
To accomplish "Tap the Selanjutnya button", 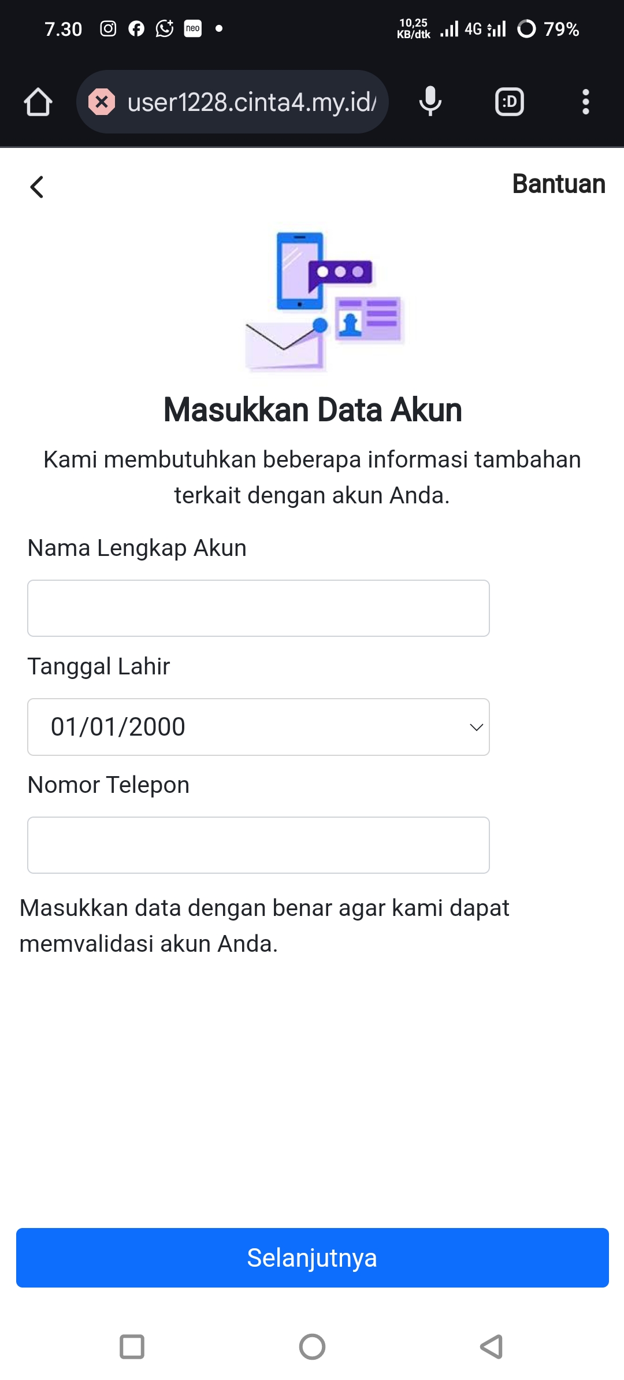I will pos(312,1257).
